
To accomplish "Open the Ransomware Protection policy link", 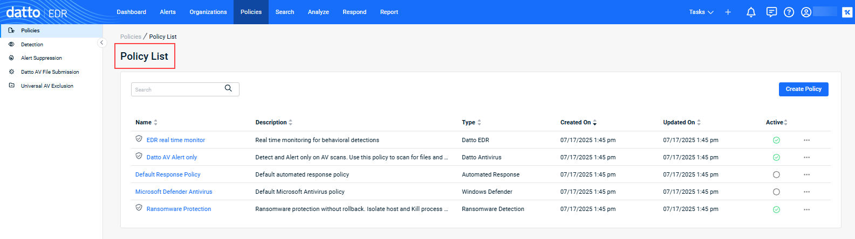I will pyautogui.click(x=179, y=209).
